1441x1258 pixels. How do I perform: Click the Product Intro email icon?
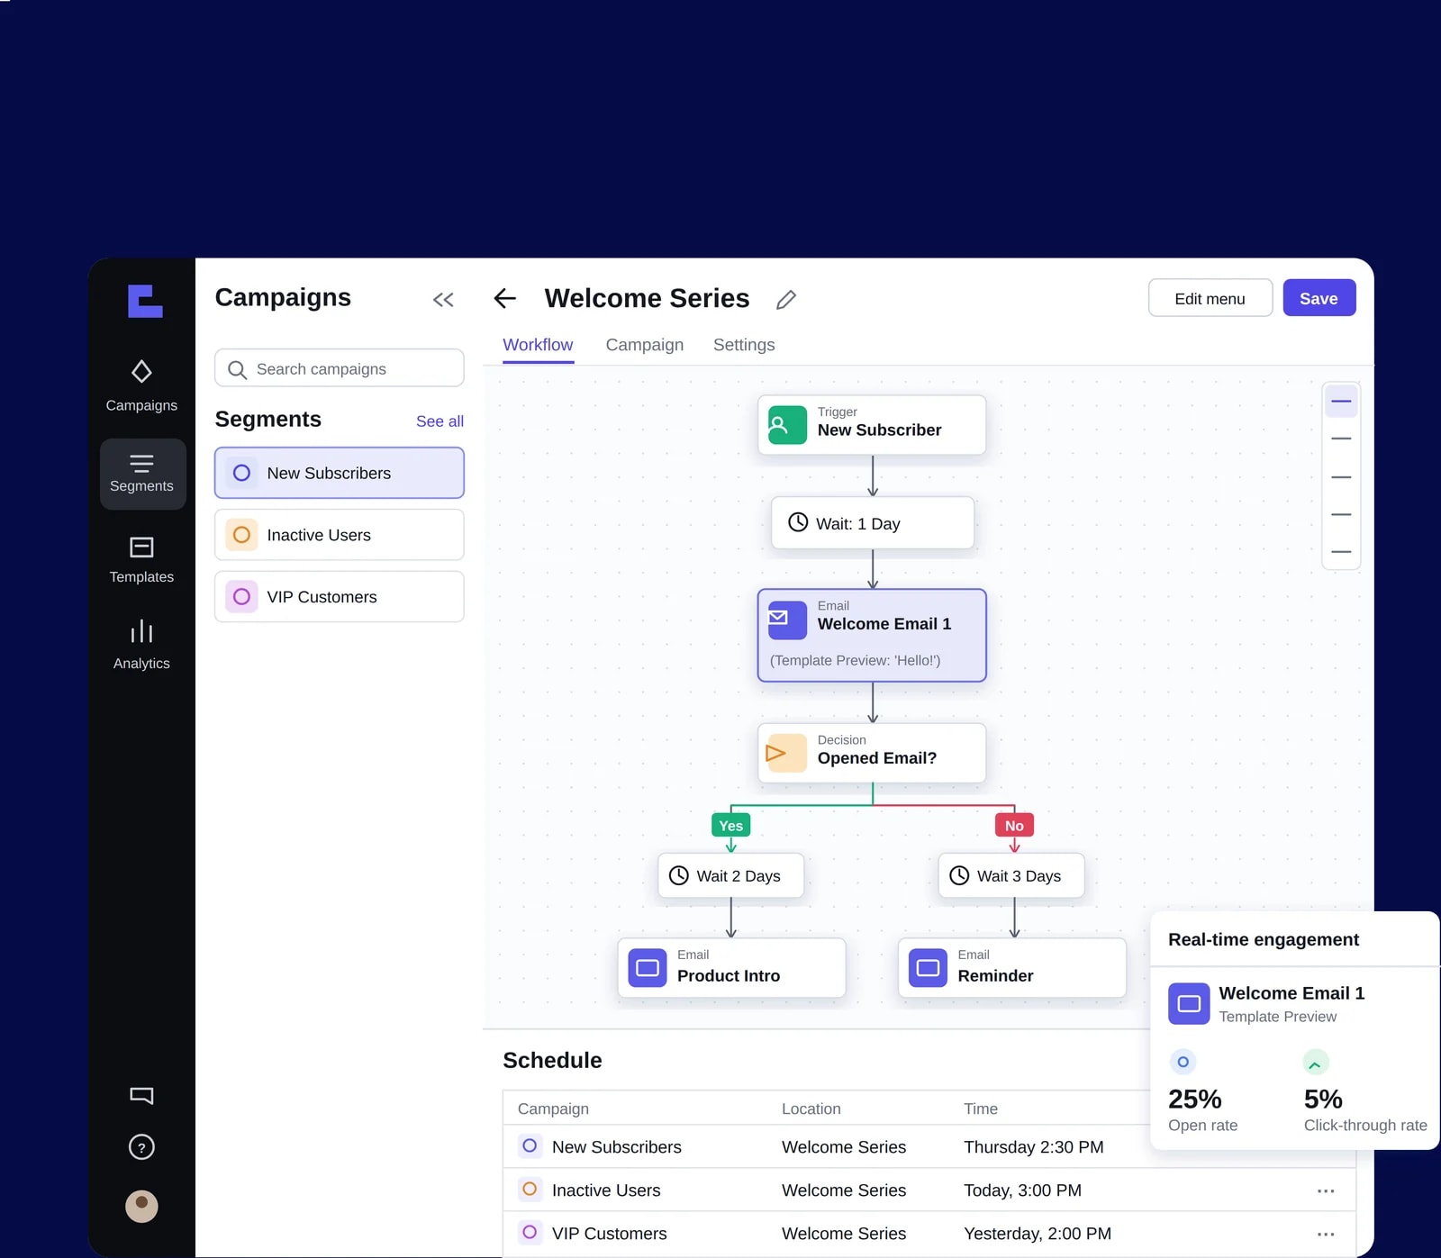[648, 968]
